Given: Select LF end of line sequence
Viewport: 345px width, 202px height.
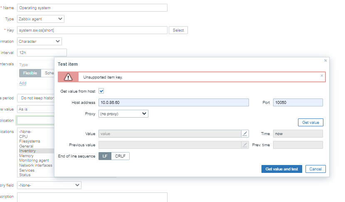Looking at the screenshot, I should click(105, 156).
